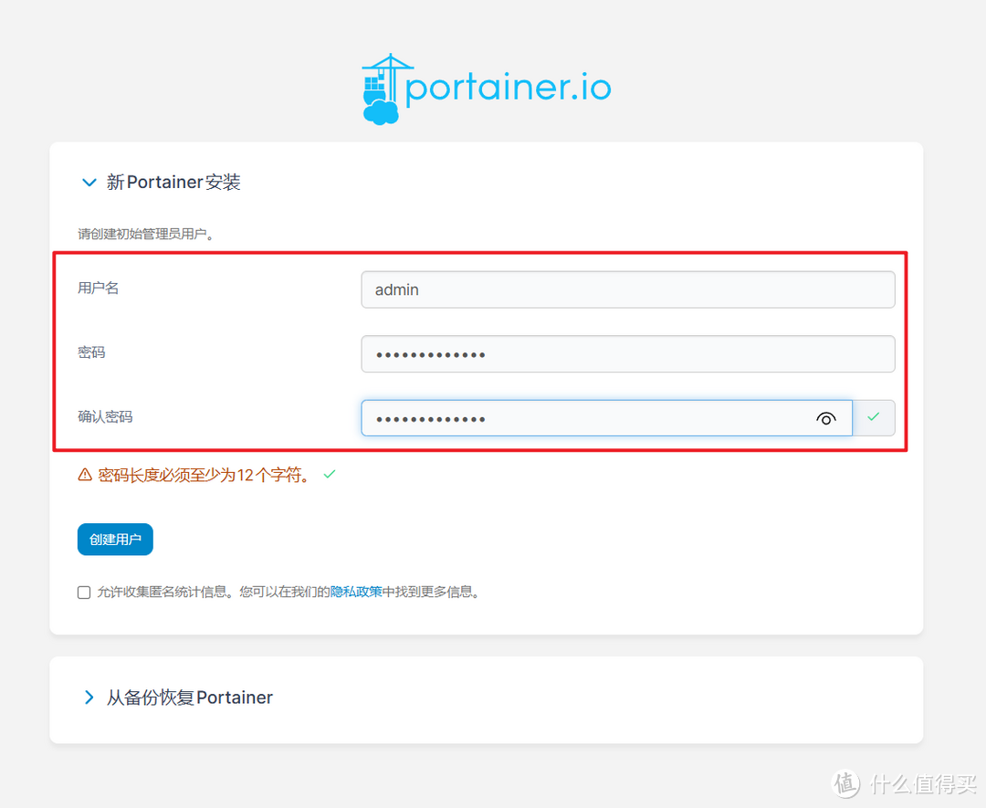Click the Portainer.io logo
The width and height of the screenshot is (986, 808).
pyautogui.click(x=484, y=87)
